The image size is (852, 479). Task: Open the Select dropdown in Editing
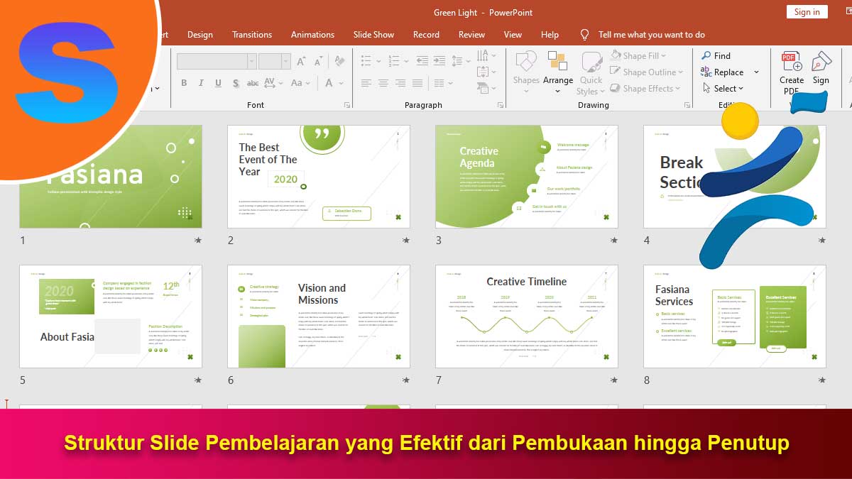723,88
